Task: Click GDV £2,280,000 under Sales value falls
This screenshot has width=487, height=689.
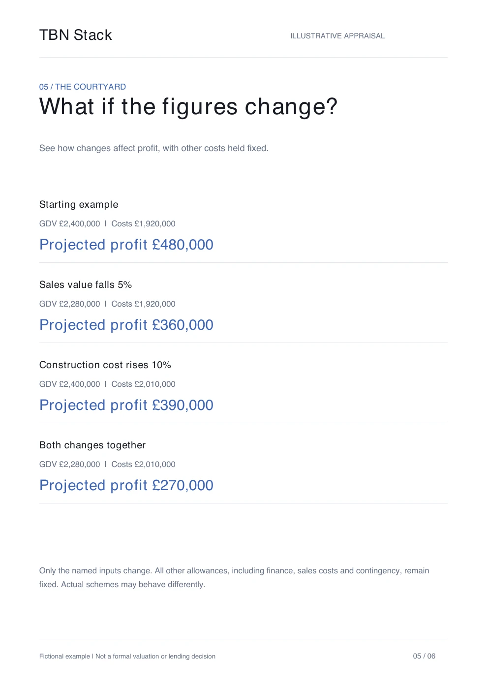Action: [x=70, y=304]
